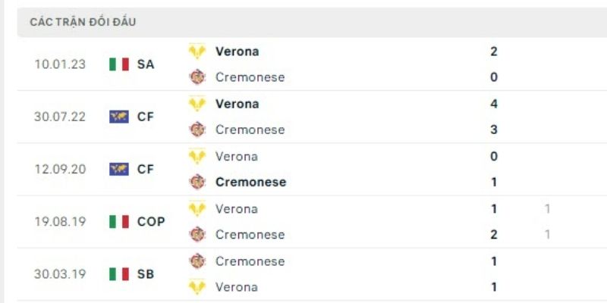Image resolution: width=607 pixels, height=303 pixels.
Task: Click club friendly flag icon for 30.07.22
Action: [119, 117]
